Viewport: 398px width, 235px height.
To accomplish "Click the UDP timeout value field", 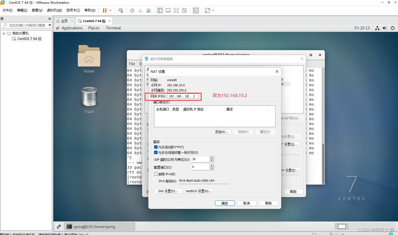I will 200,159.
